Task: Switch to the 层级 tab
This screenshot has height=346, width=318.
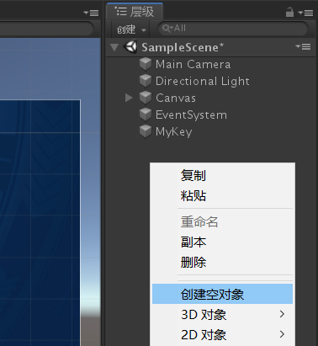Action: click(135, 12)
